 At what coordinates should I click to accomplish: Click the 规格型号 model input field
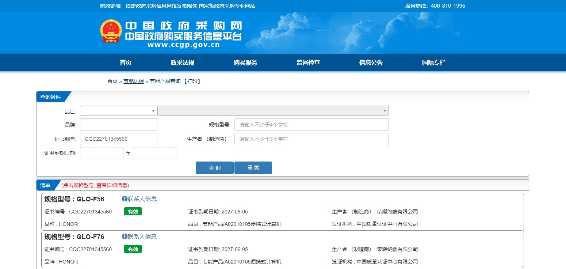coord(311,125)
